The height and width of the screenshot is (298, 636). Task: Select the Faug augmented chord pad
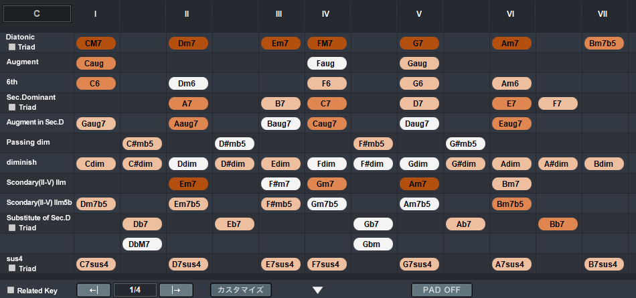coord(327,64)
